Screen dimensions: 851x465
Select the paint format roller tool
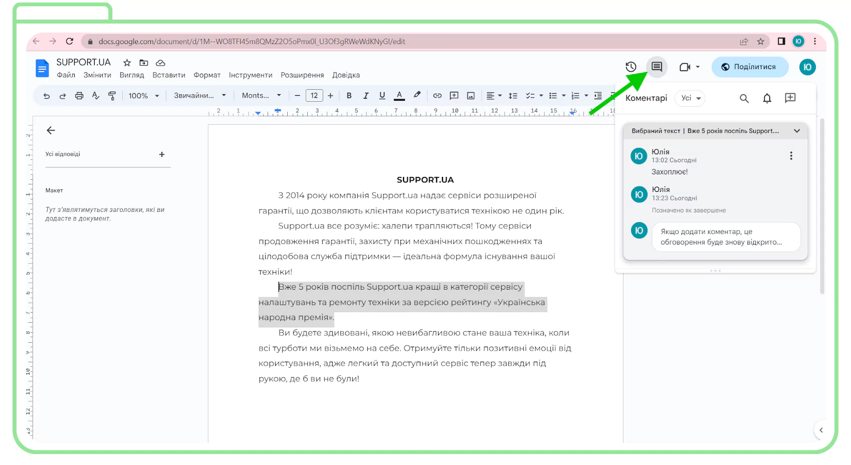click(x=112, y=96)
